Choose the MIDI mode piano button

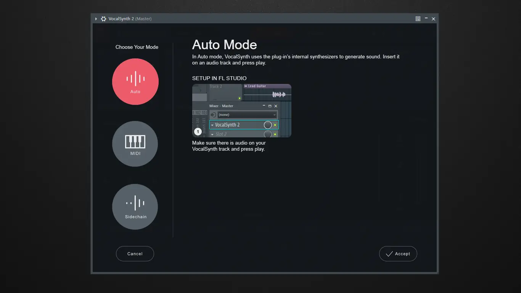(135, 144)
